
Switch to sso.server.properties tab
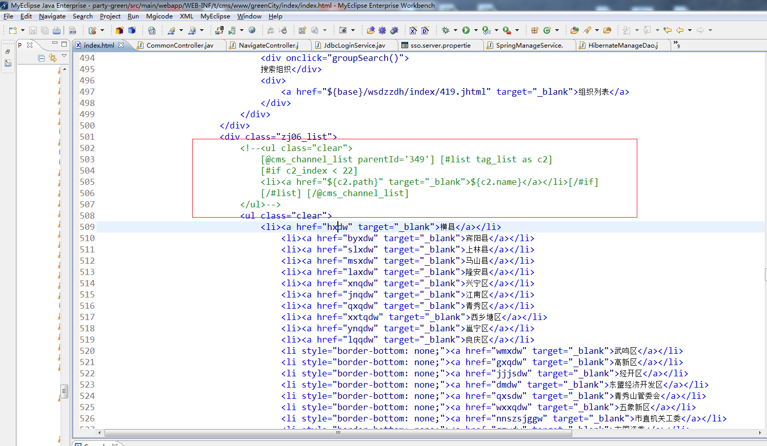point(440,46)
